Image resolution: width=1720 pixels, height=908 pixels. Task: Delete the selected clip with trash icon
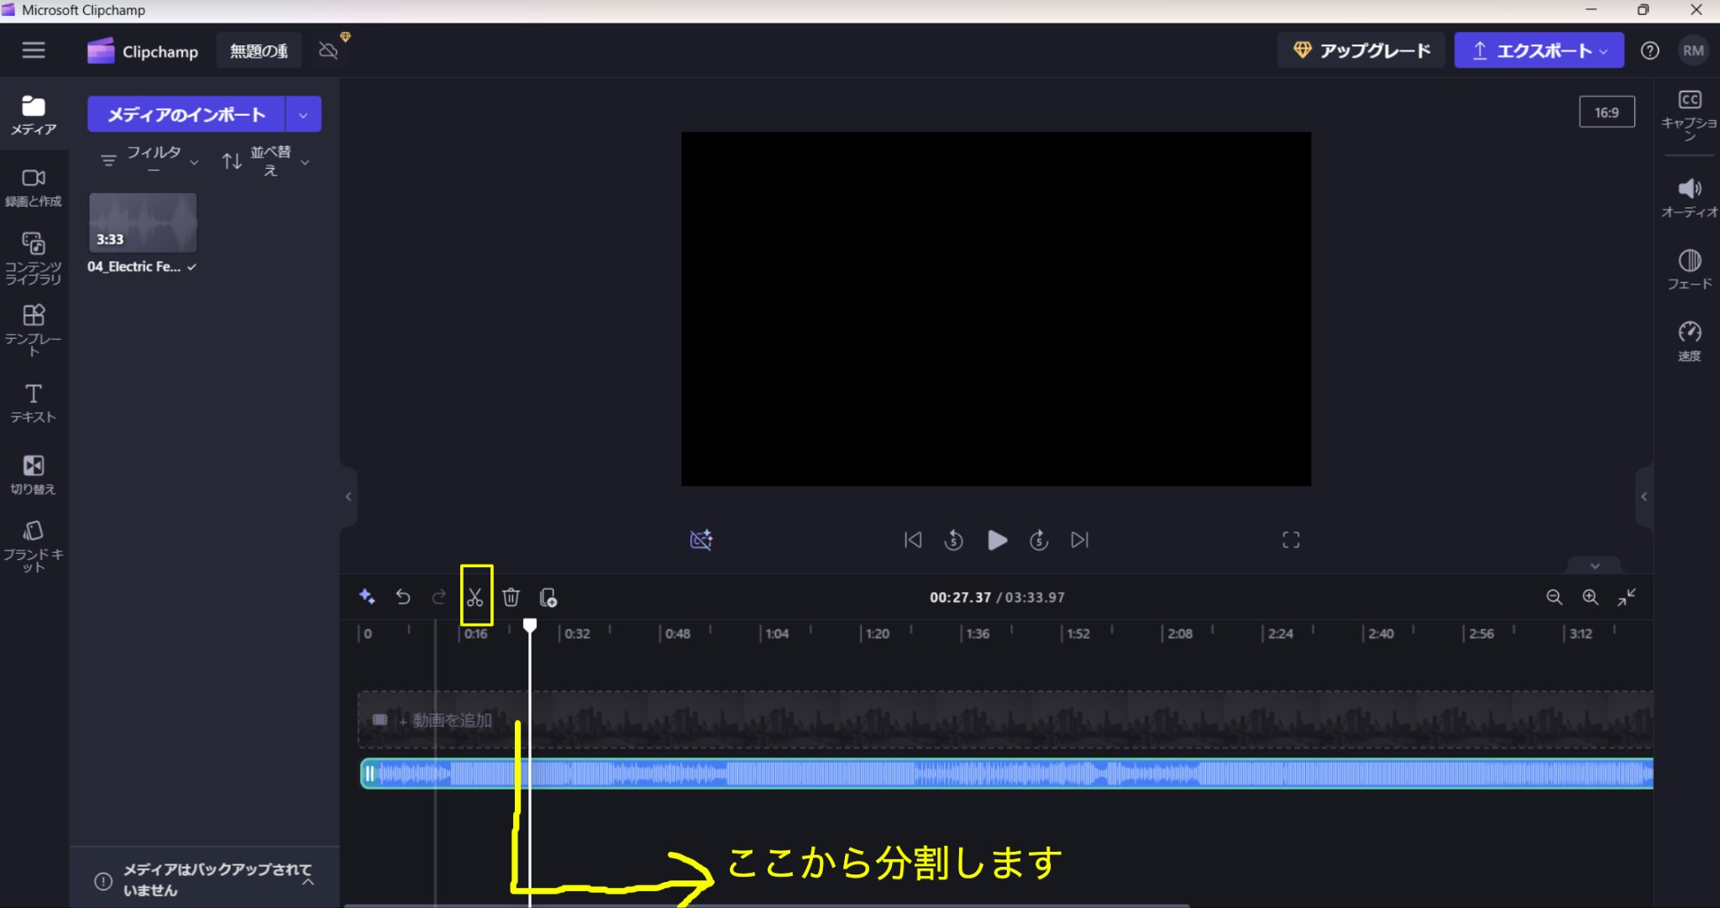pos(511,597)
